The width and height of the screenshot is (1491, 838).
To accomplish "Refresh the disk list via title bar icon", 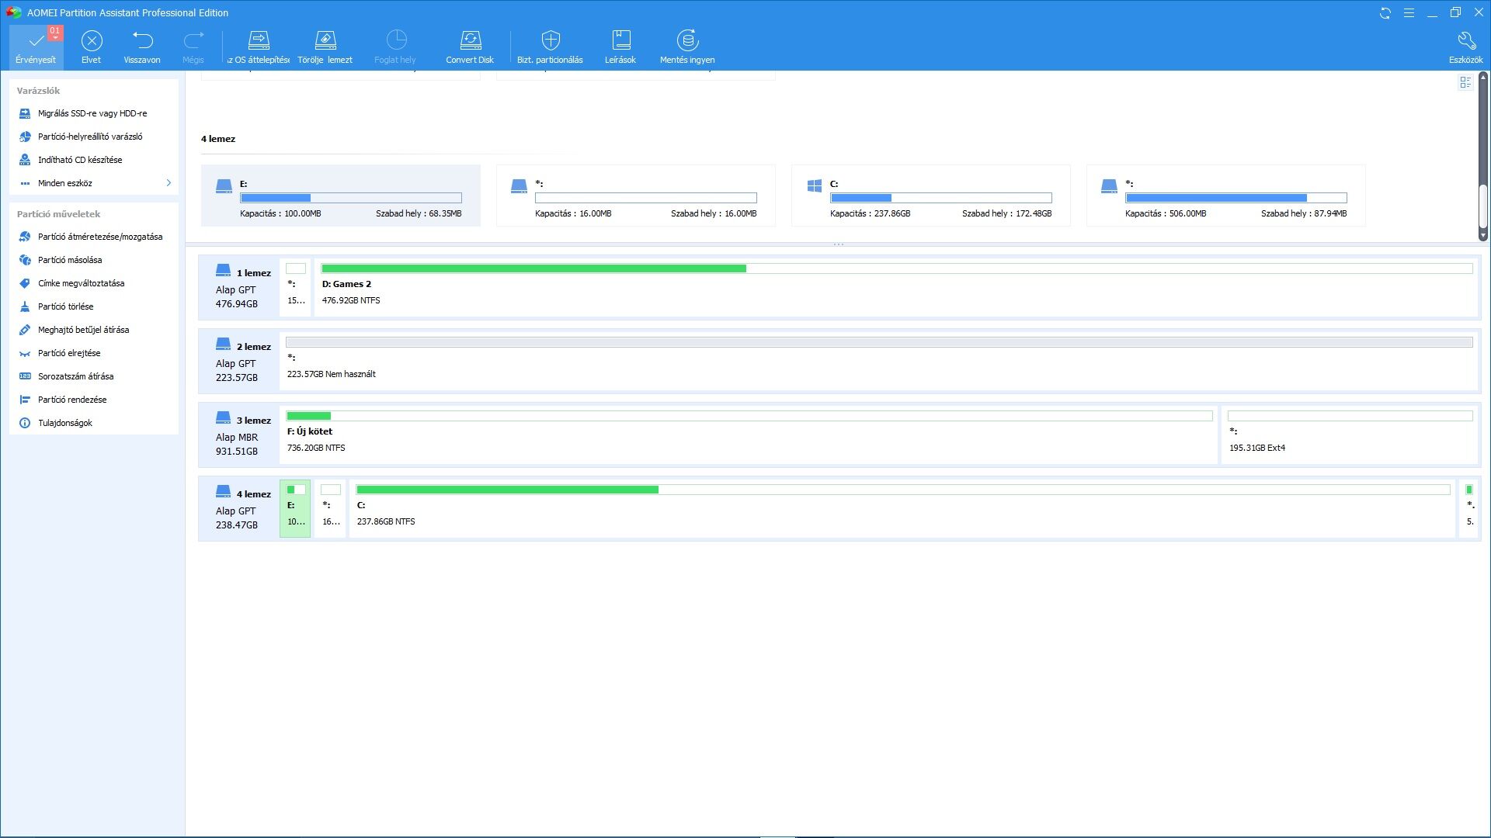I will (1385, 13).
